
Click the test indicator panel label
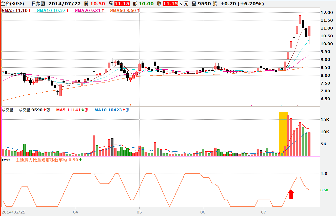(x=6, y=160)
